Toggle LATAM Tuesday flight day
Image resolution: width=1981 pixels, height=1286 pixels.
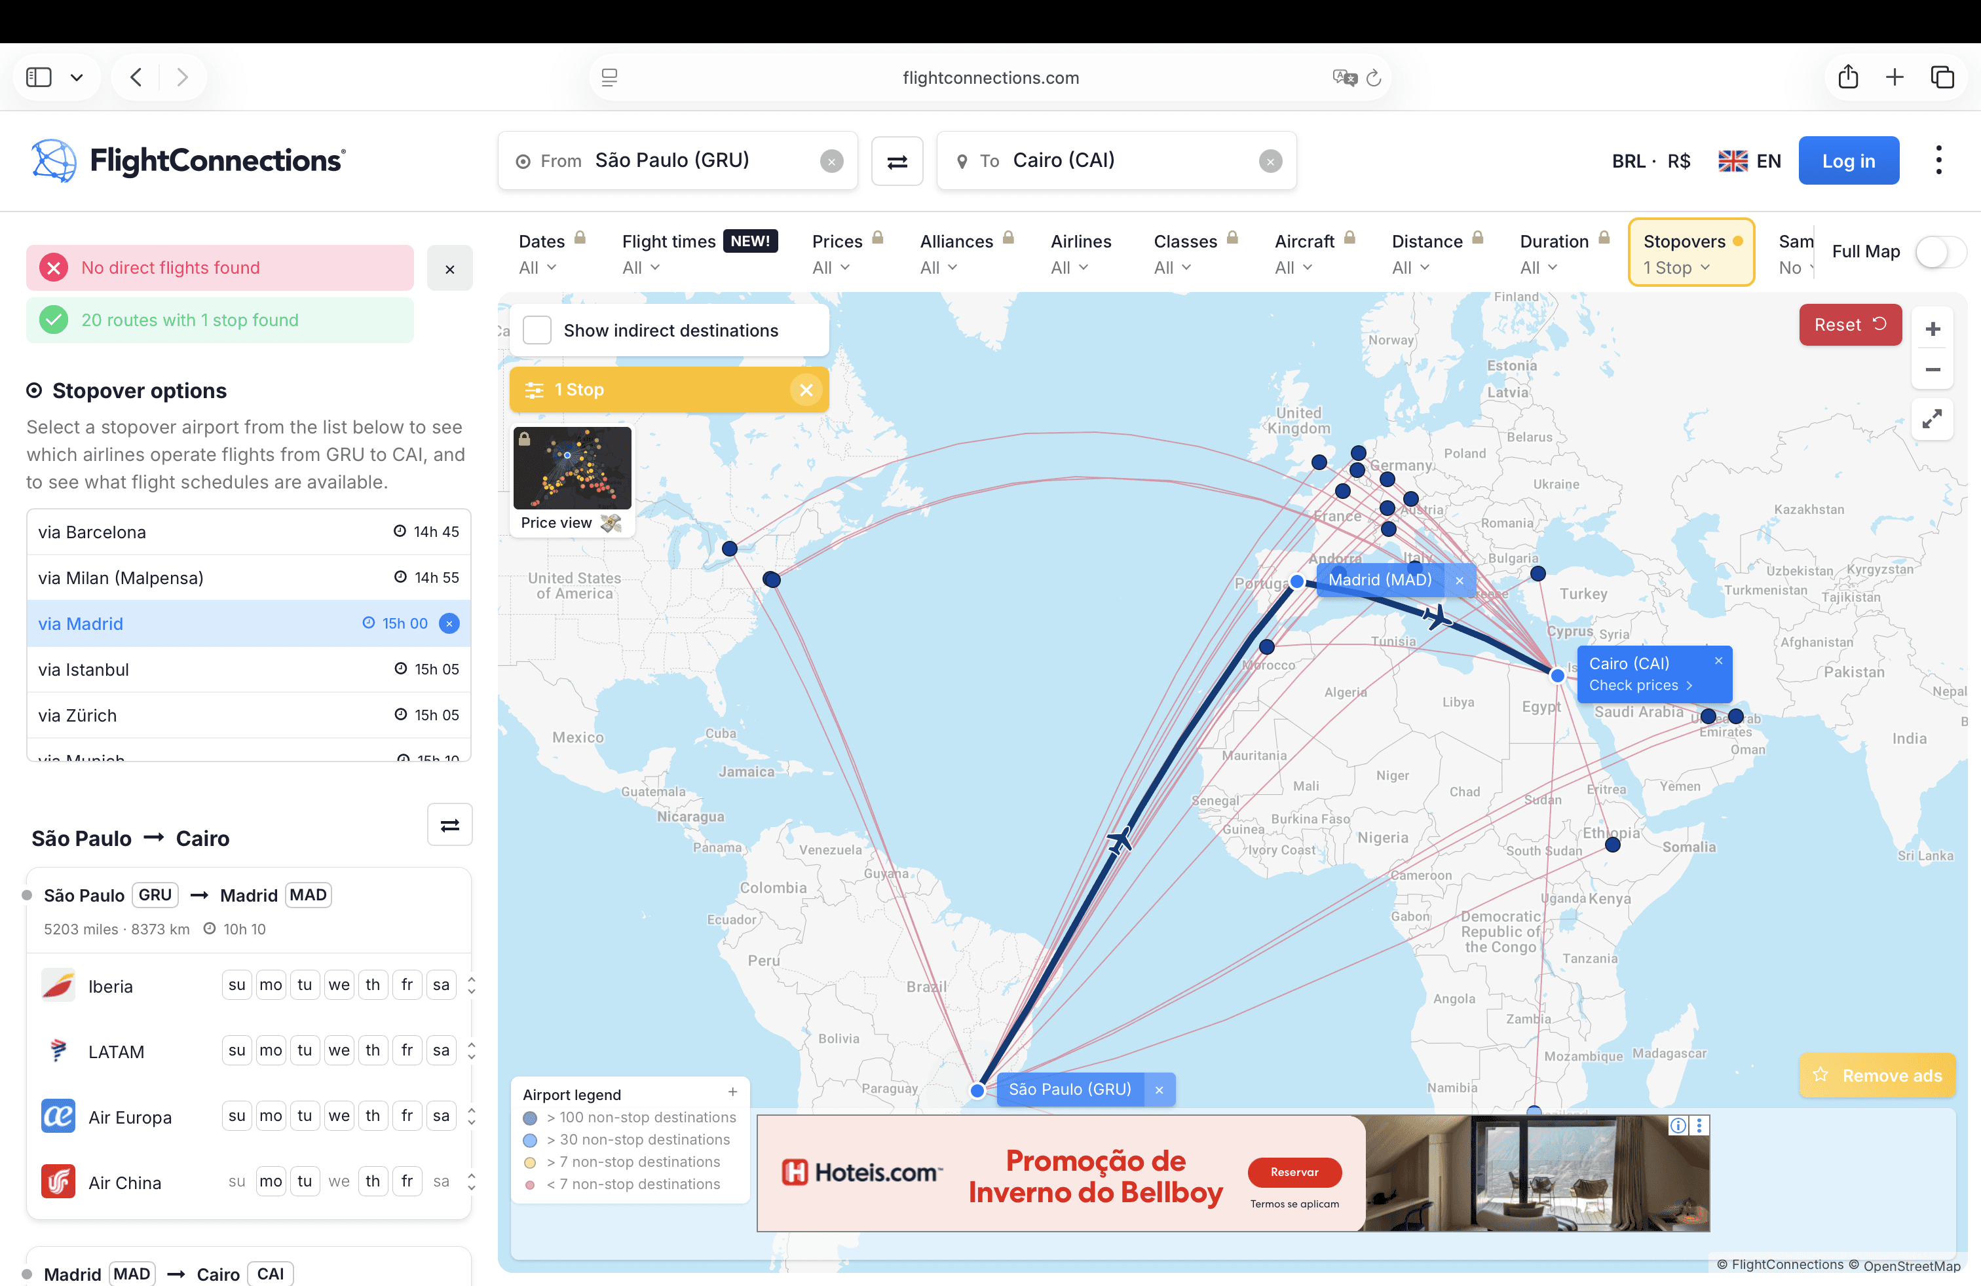coord(305,1050)
